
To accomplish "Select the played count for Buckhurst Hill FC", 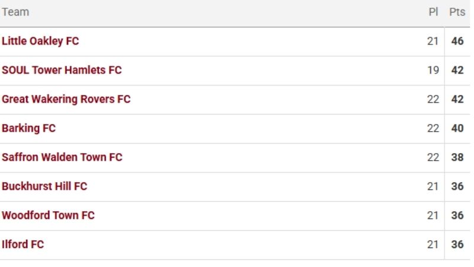I will (433, 186).
